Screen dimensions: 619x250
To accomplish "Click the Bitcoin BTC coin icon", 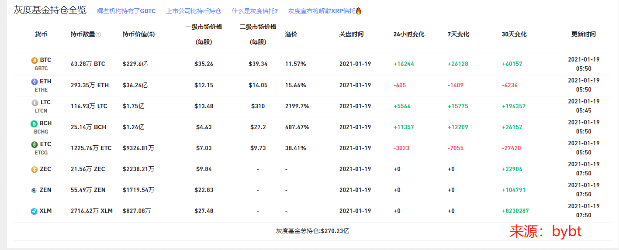I will 35,60.
